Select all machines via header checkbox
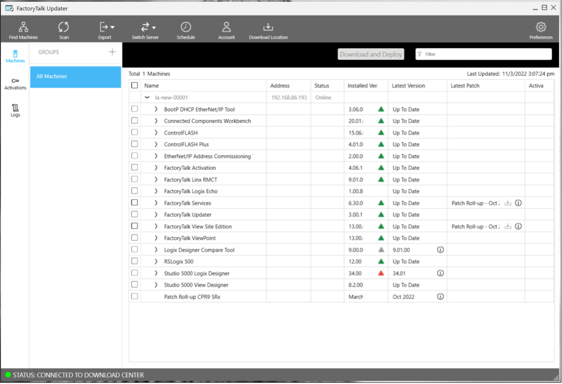Image resolution: width=562 pixels, height=384 pixels. tap(135, 85)
